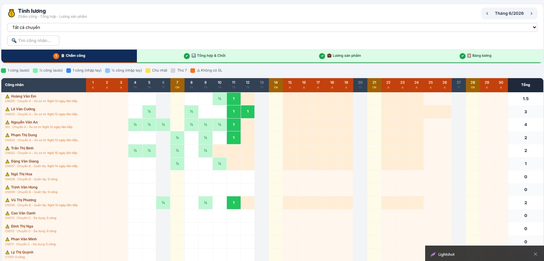Click warning icon next to Trịnh Văn Hùng
The width and height of the screenshot is (544, 261).
pyautogui.click(x=8, y=187)
